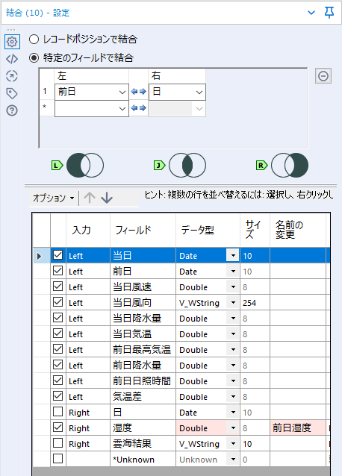
Task: Select the 前日日照時間 field row
Action: point(181,381)
